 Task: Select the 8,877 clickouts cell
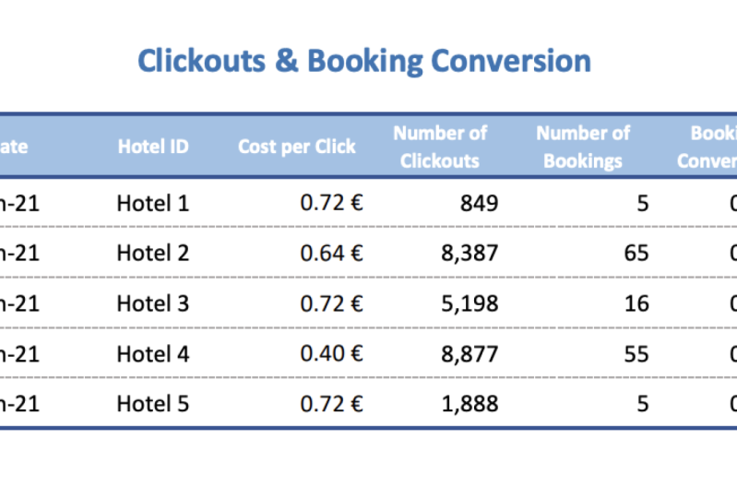click(x=470, y=354)
